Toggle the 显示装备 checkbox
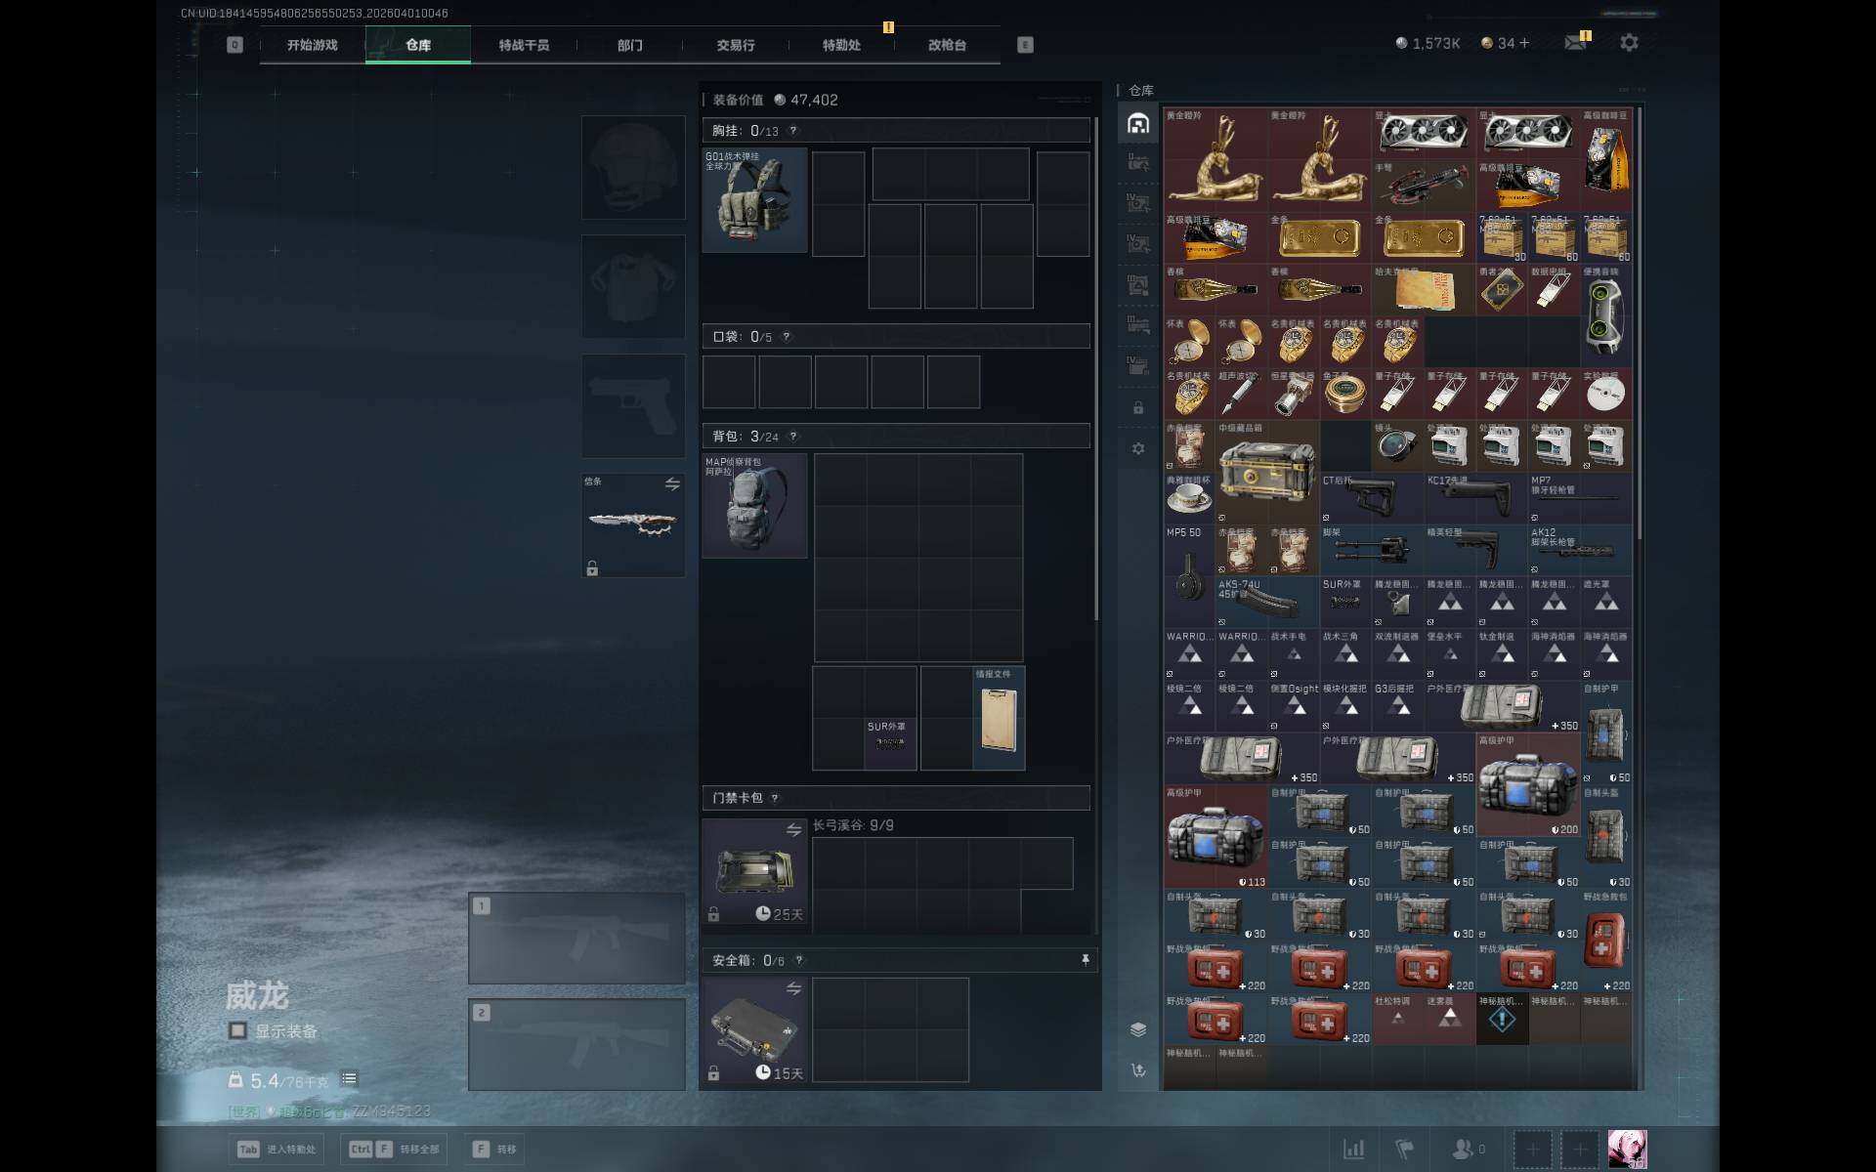 237,1030
